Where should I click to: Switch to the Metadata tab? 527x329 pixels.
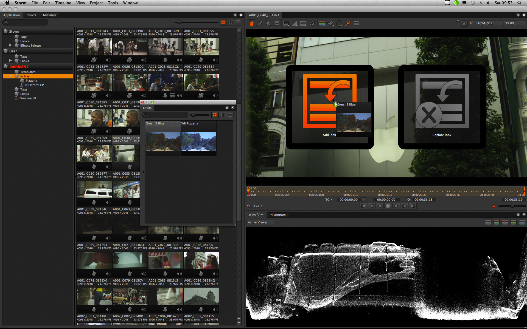coord(50,15)
